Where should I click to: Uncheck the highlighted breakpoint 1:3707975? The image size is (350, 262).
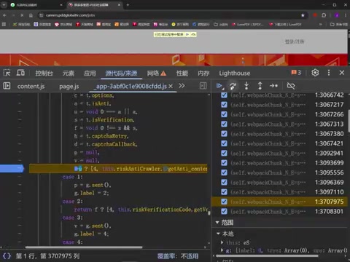pyautogui.click(x=224, y=202)
